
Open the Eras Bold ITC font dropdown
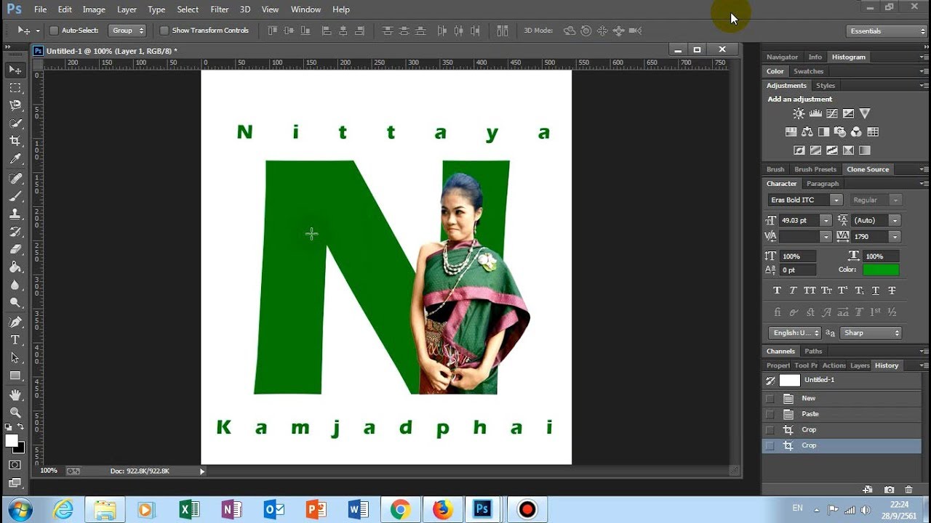tap(836, 200)
